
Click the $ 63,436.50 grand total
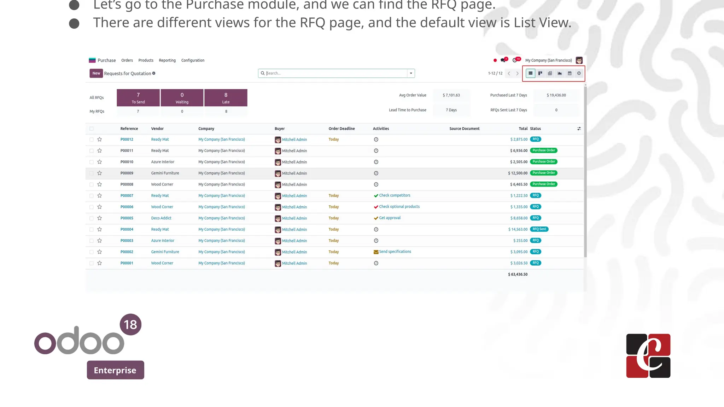(518, 274)
